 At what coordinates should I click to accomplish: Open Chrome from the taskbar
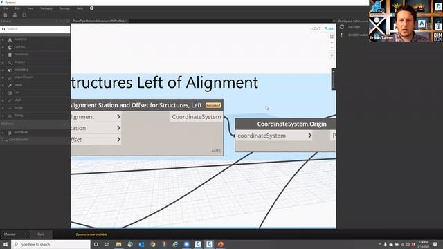pos(152,244)
